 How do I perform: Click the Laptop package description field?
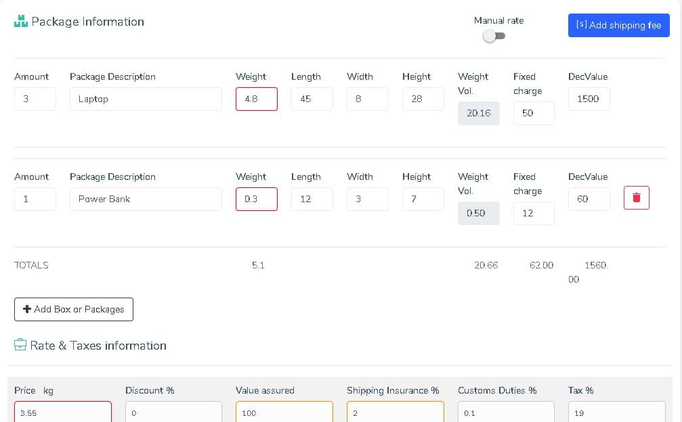(146, 99)
